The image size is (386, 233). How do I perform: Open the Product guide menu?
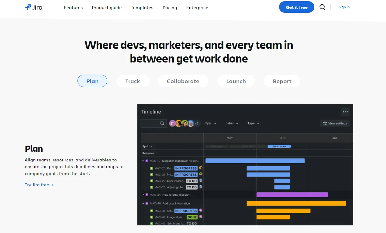pos(107,8)
